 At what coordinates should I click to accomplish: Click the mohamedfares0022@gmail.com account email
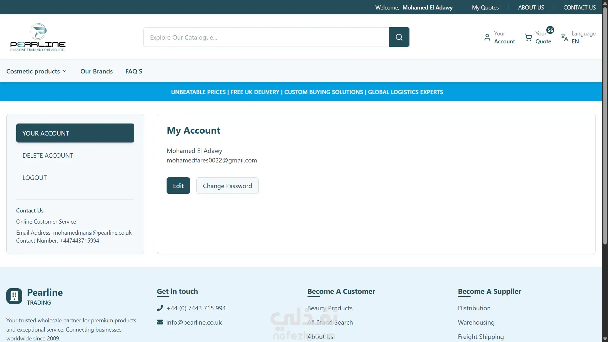point(212,160)
